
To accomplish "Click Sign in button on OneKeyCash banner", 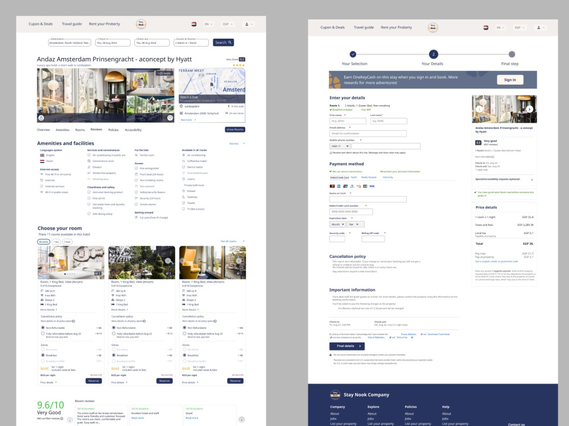I will 510,80.
